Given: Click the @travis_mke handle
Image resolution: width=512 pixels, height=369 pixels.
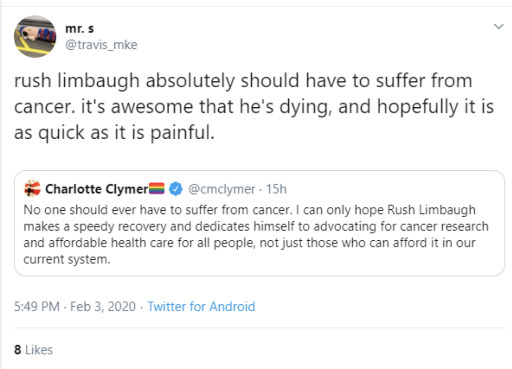Looking at the screenshot, I should coord(101,45).
